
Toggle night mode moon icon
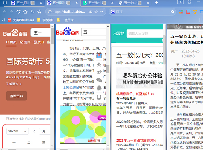coord(195,12)
